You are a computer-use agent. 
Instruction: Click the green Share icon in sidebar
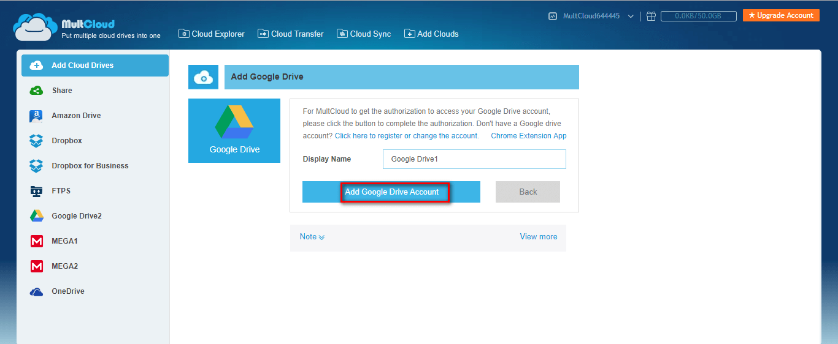[36, 91]
